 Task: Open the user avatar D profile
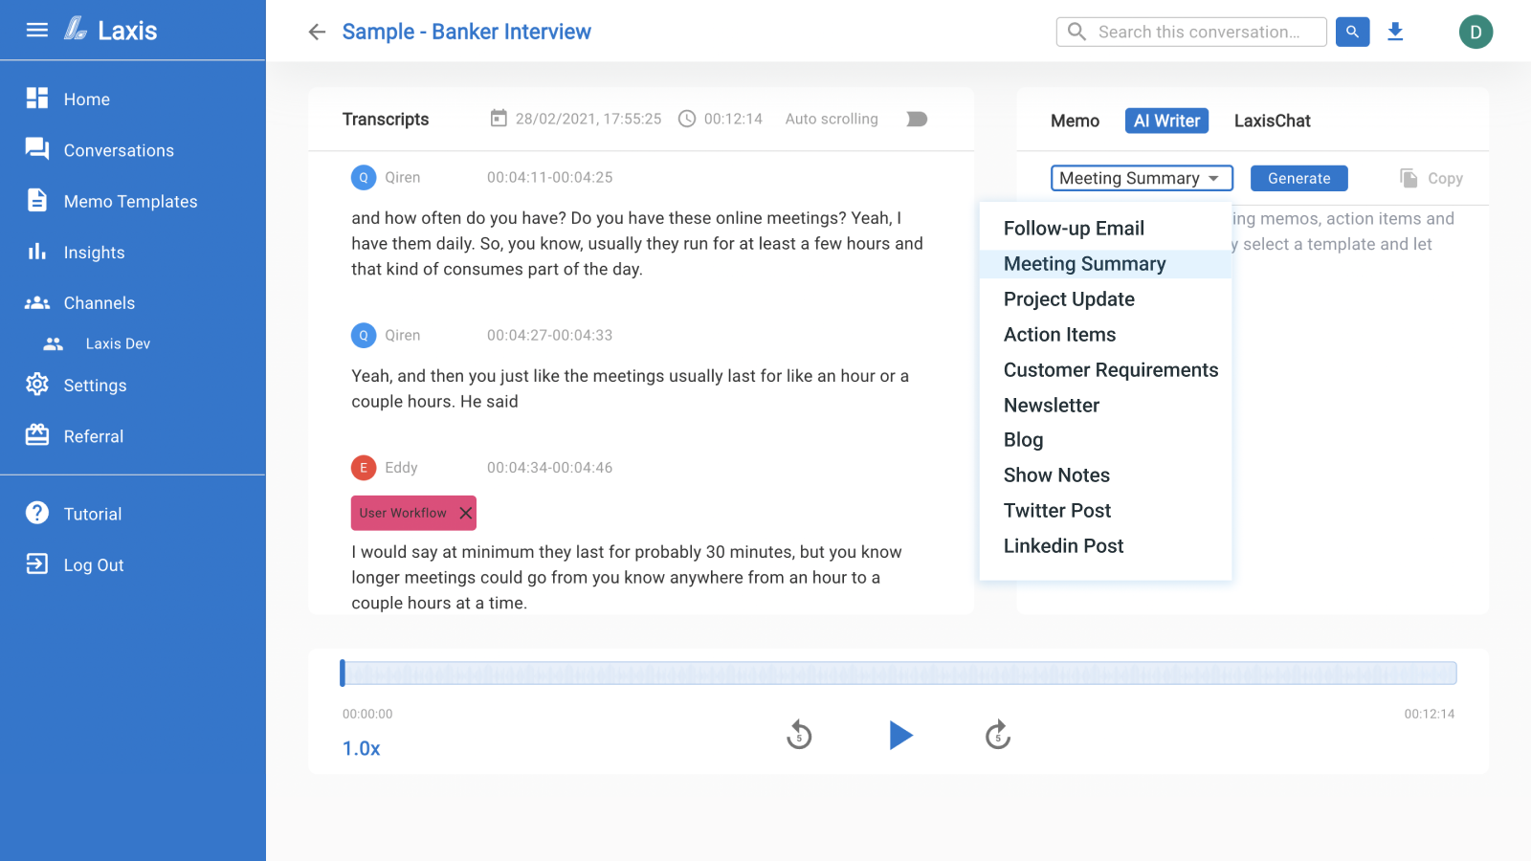pyautogui.click(x=1476, y=32)
